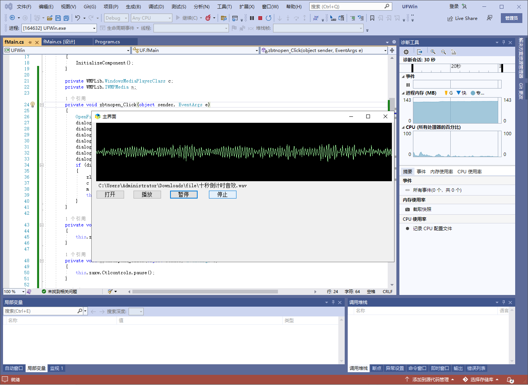Collapse the method outline at line 43
The image size is (528, 385).
tap(41, 225)
